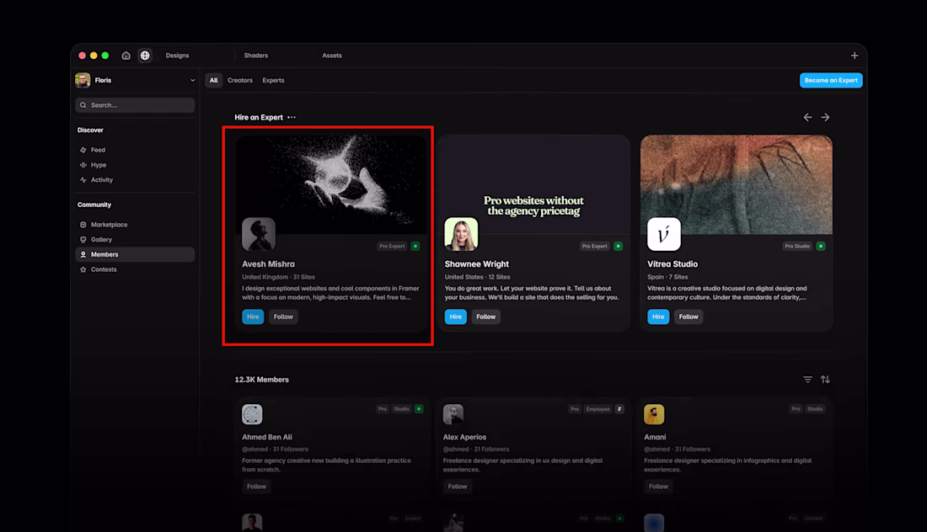Click the Framer icon badge on Alex Aperios card

[x=619, y=409]
